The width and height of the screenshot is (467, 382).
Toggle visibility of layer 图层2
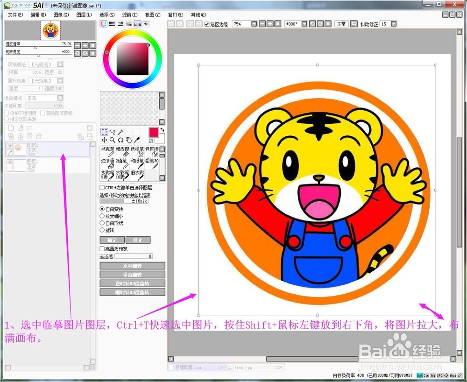(10, 146)
